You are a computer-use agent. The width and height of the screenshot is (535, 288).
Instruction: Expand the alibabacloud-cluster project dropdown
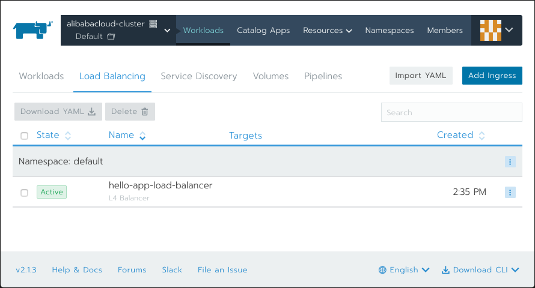coord(167,30)
